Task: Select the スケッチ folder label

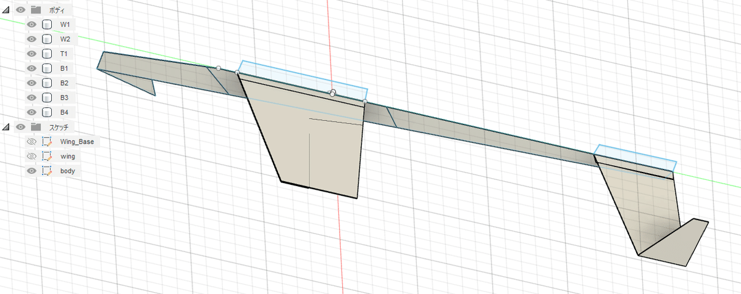Action: point(59,127)
